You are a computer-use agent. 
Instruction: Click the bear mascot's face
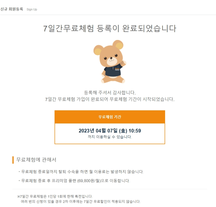tap(111, 58)
